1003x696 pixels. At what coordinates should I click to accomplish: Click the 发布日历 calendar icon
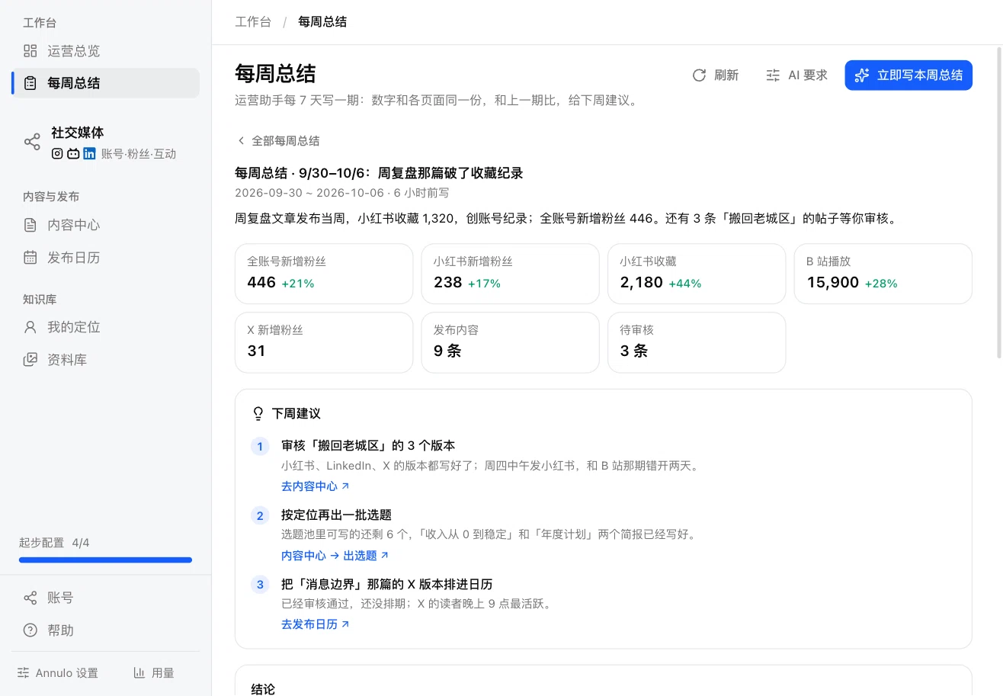(x=30, y=258)
